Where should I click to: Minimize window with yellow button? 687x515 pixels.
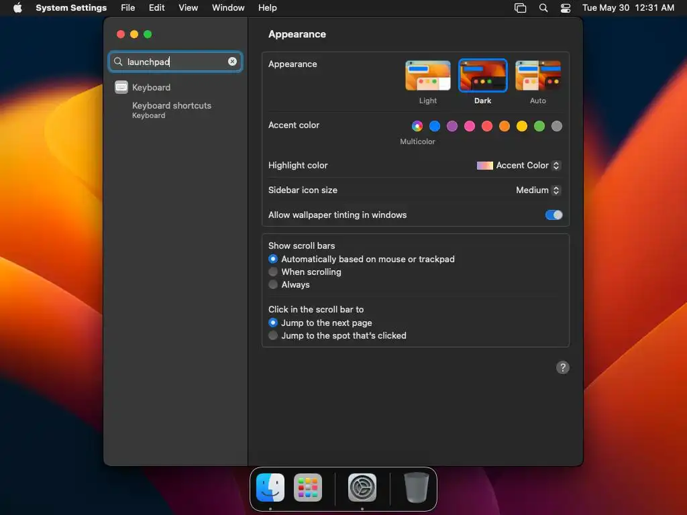tap(134, 34)
